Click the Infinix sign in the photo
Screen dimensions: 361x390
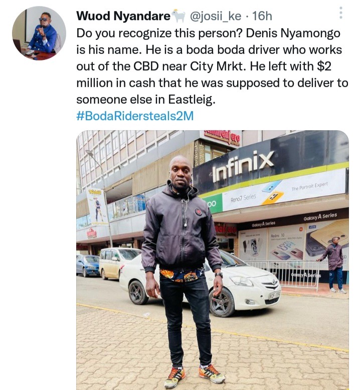(x=243, y=166)
